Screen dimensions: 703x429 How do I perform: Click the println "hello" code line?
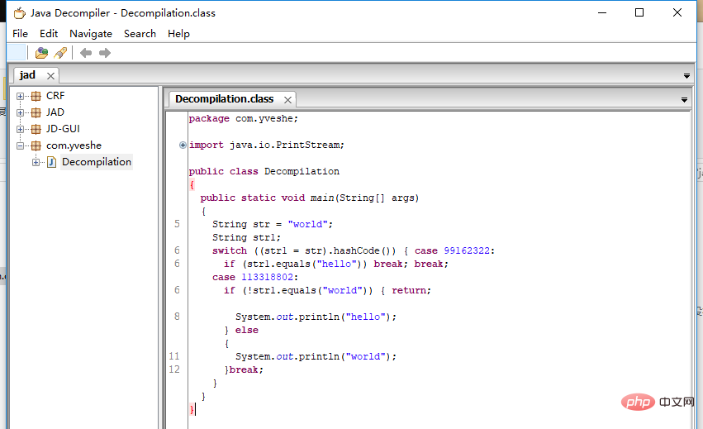316,317
